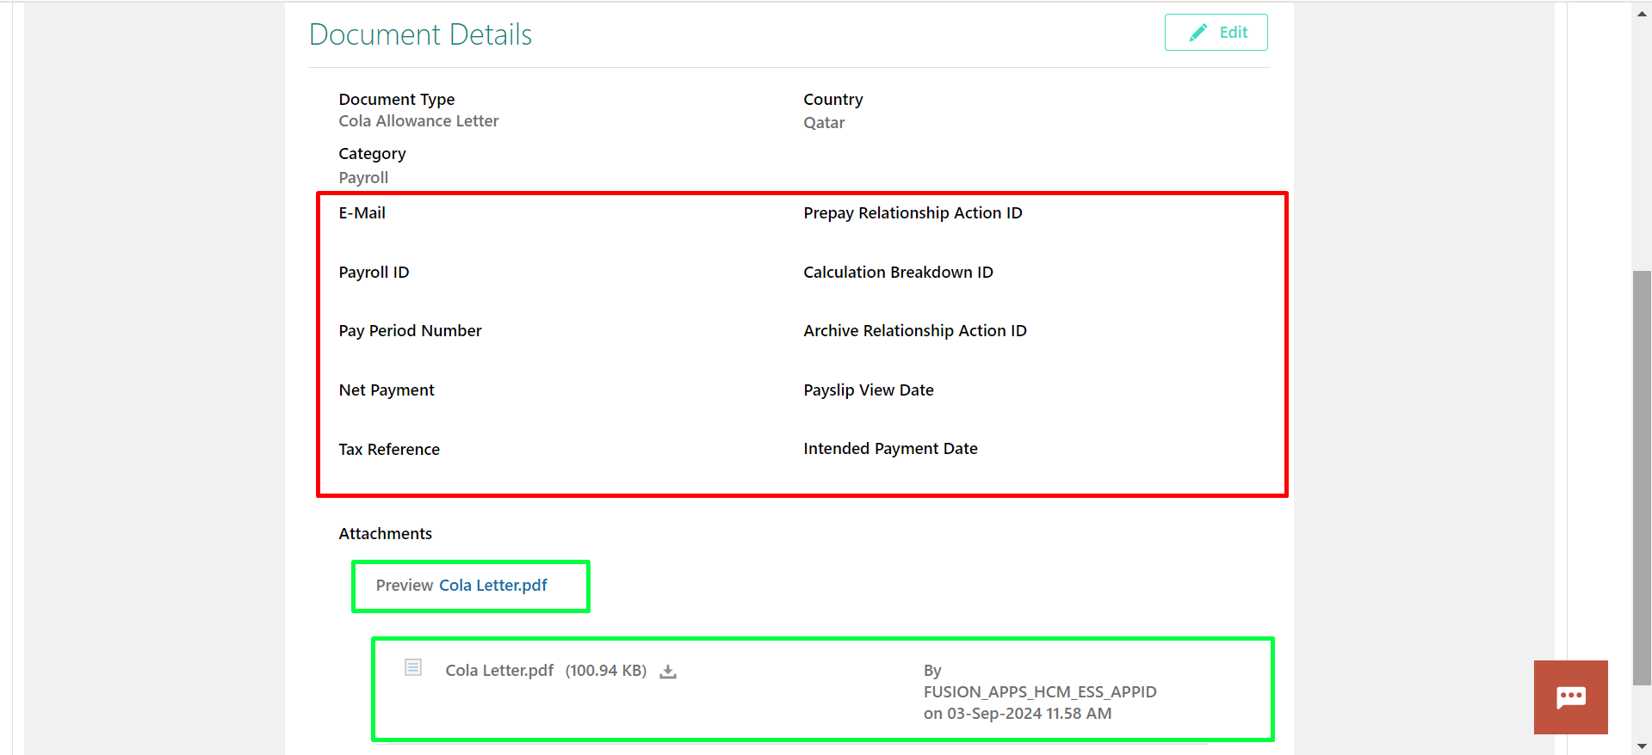Viewport: 1652px width, 755px height.
Task: Click 'Prepay Relationship Action ID' label
Action: [x=913, y=213]
